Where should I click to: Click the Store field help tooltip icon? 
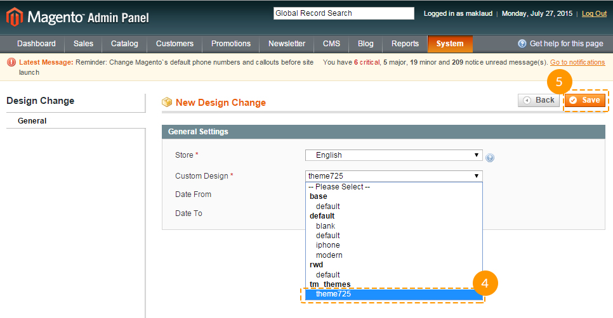(x=490, y=158)
